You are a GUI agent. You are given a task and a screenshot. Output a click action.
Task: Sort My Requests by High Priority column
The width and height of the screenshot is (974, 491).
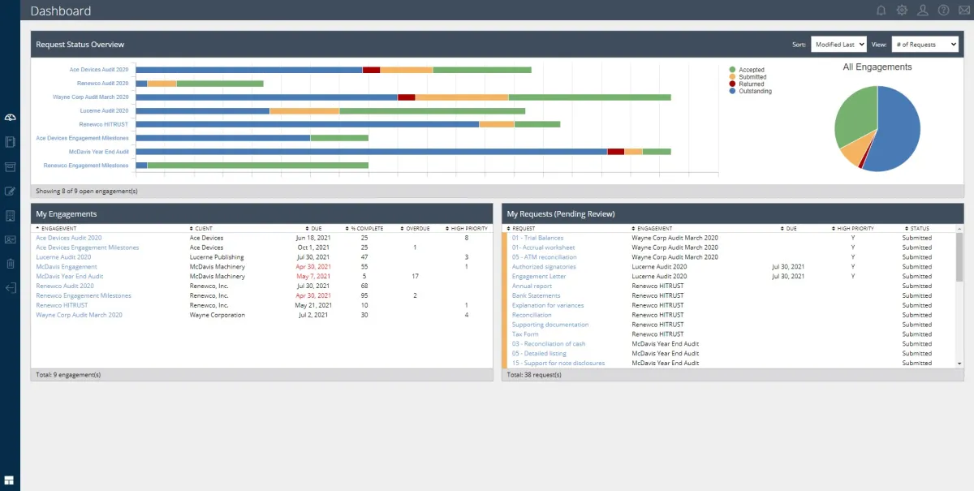[x=853, y=228]
